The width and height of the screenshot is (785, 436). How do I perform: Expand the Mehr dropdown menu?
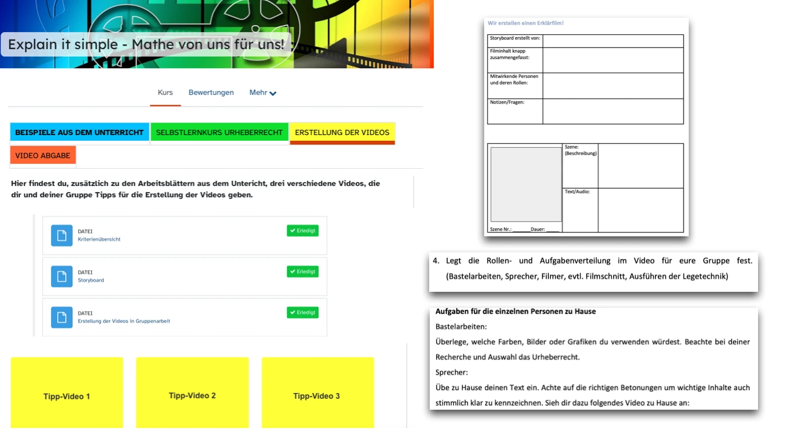point(262,93)
